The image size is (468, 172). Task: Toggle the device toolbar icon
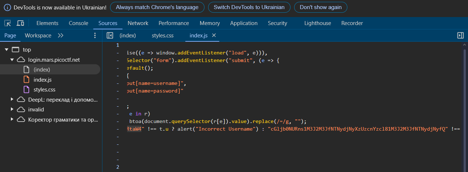(x=20, y=23)
